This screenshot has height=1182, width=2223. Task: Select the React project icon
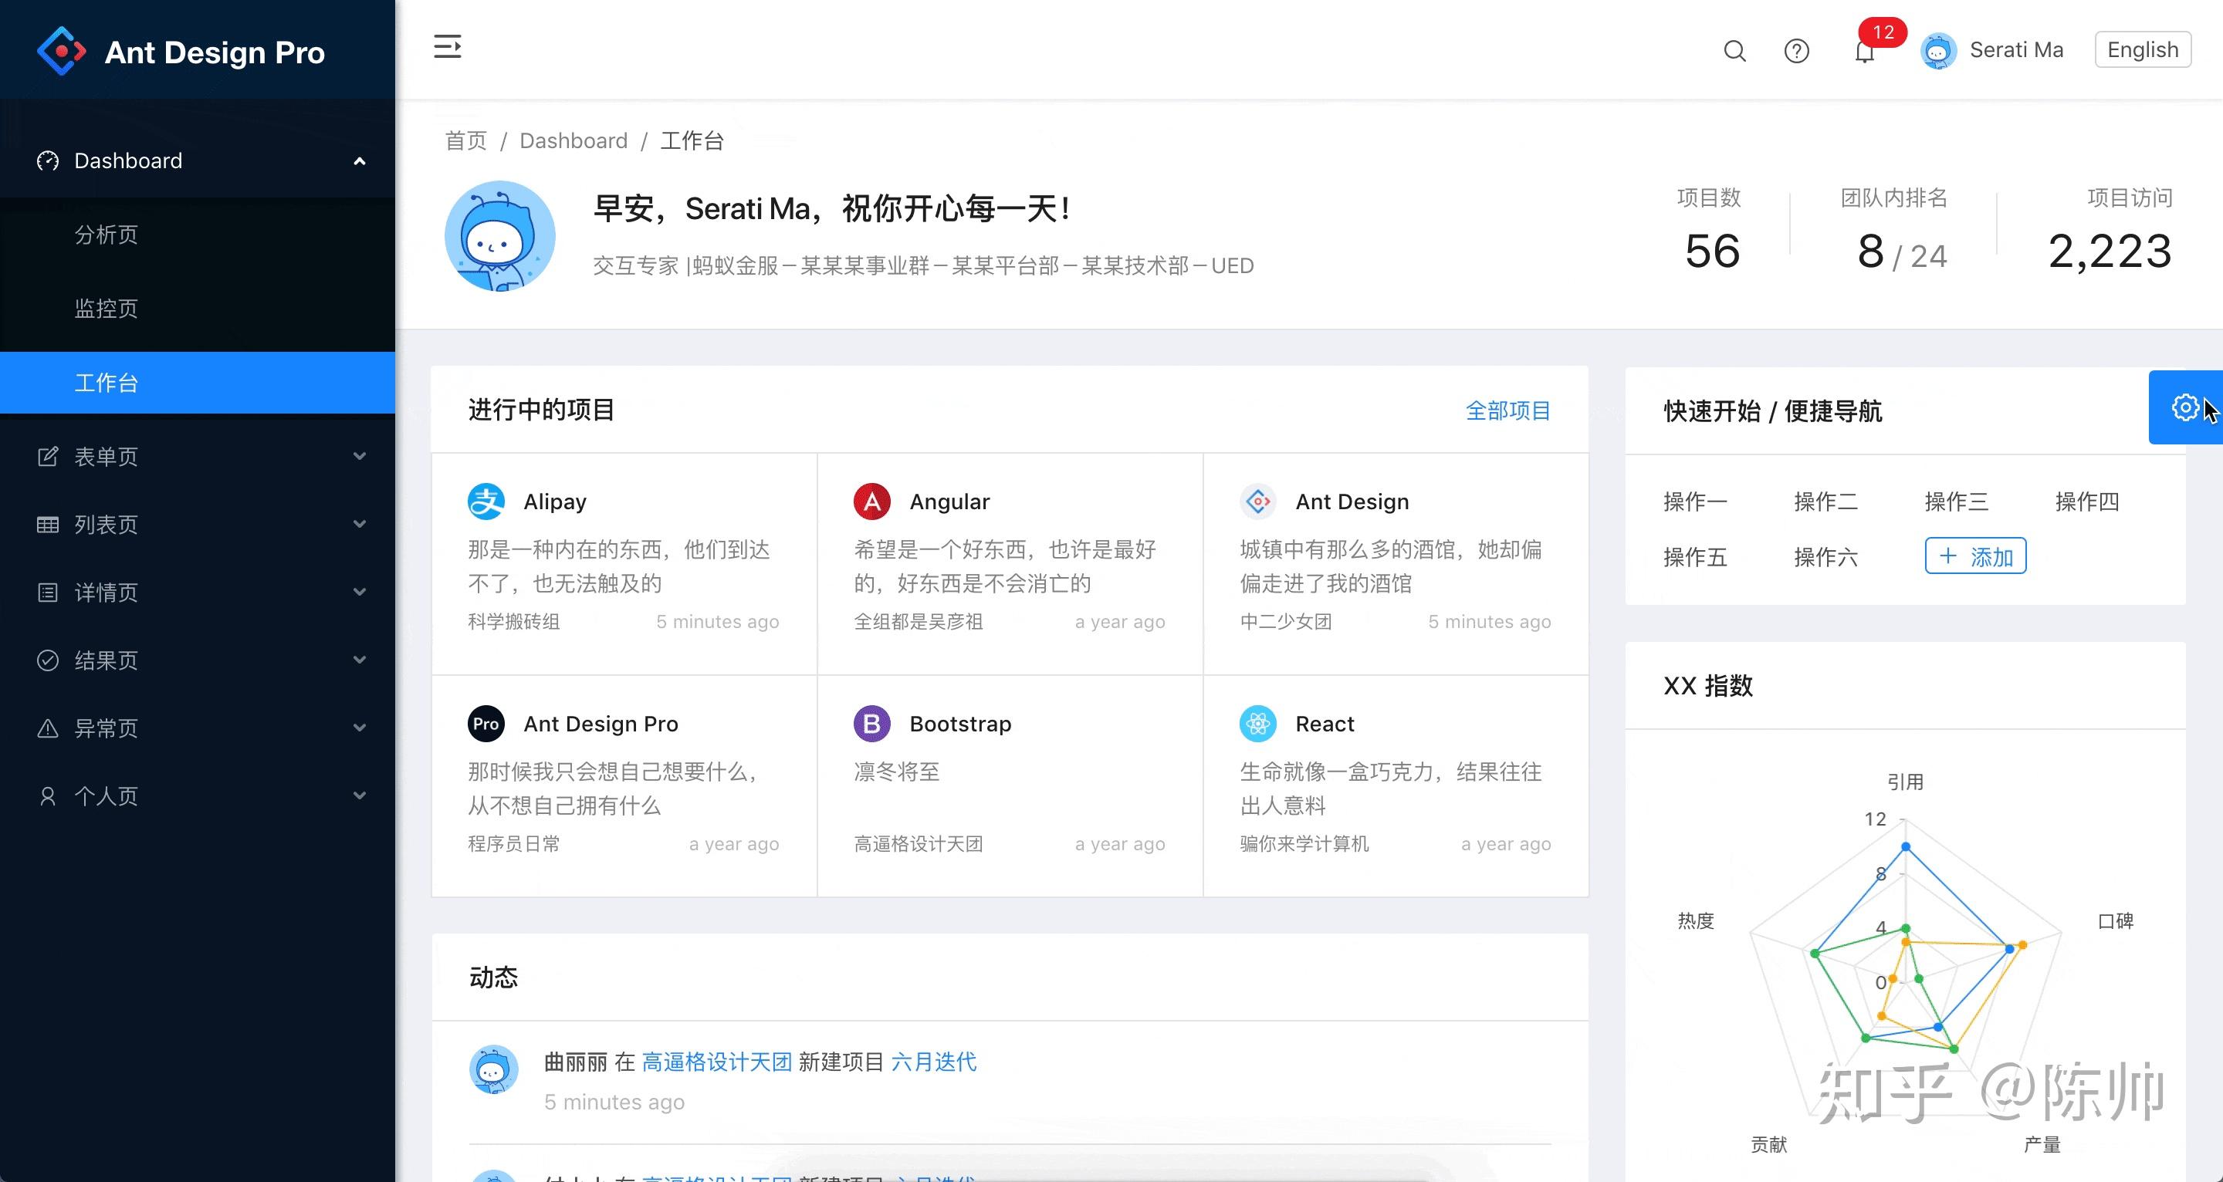pos(1258,724)
